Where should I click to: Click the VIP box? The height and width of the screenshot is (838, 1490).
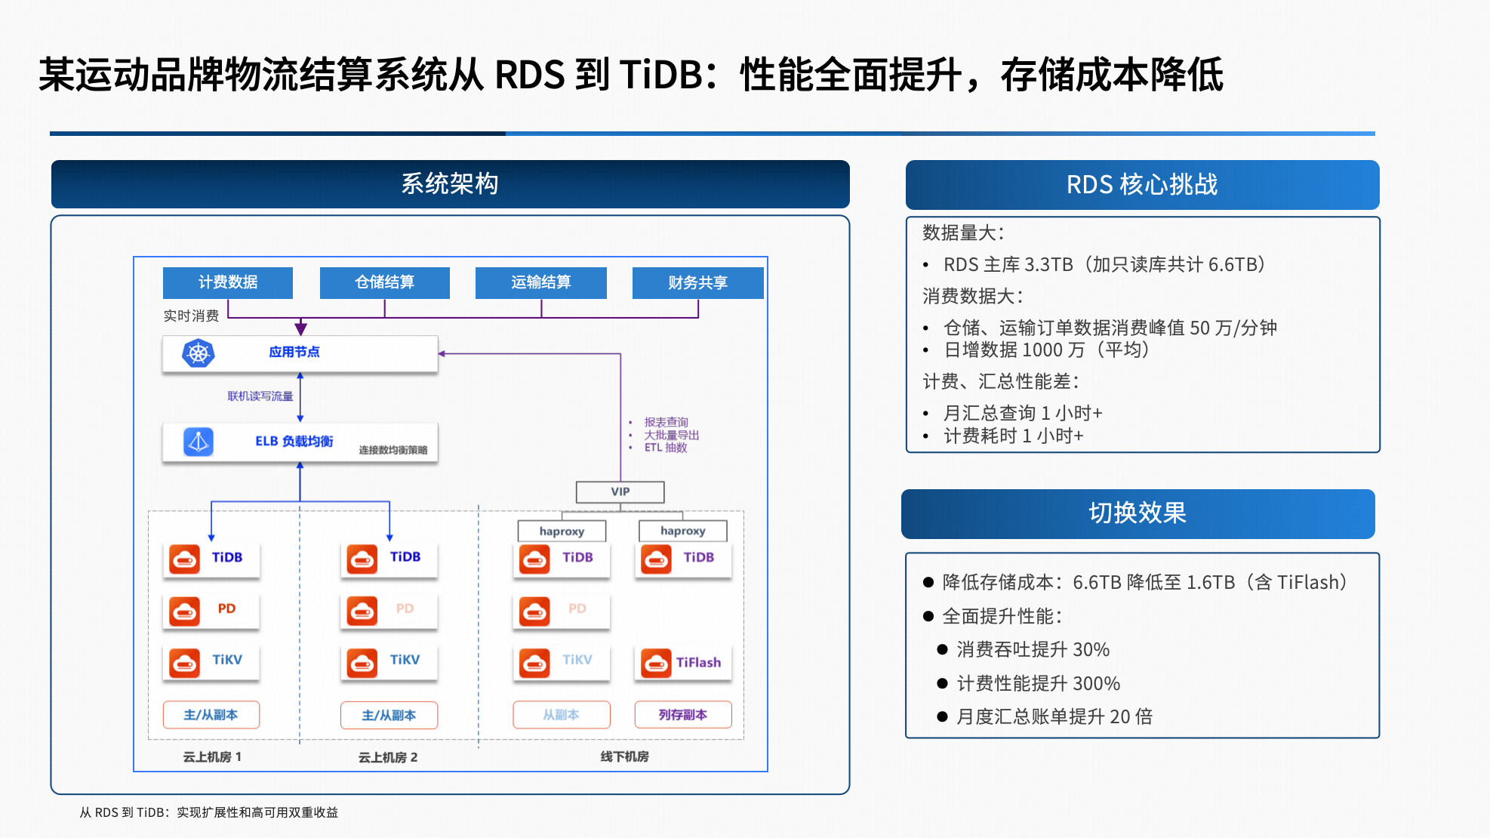620,491
